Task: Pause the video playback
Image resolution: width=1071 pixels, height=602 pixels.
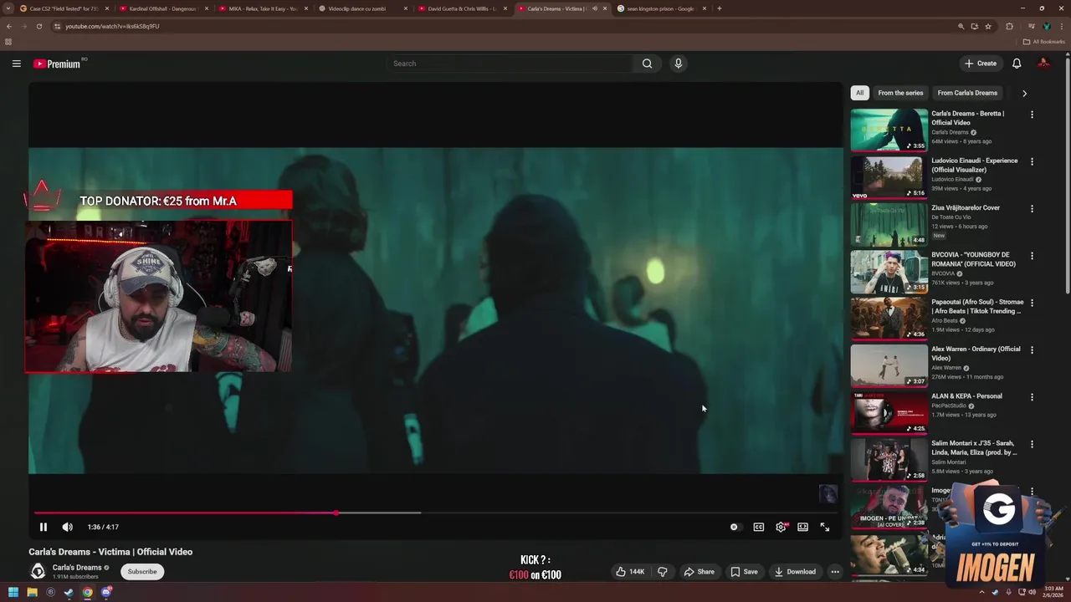Action: [x=44, y=527]
